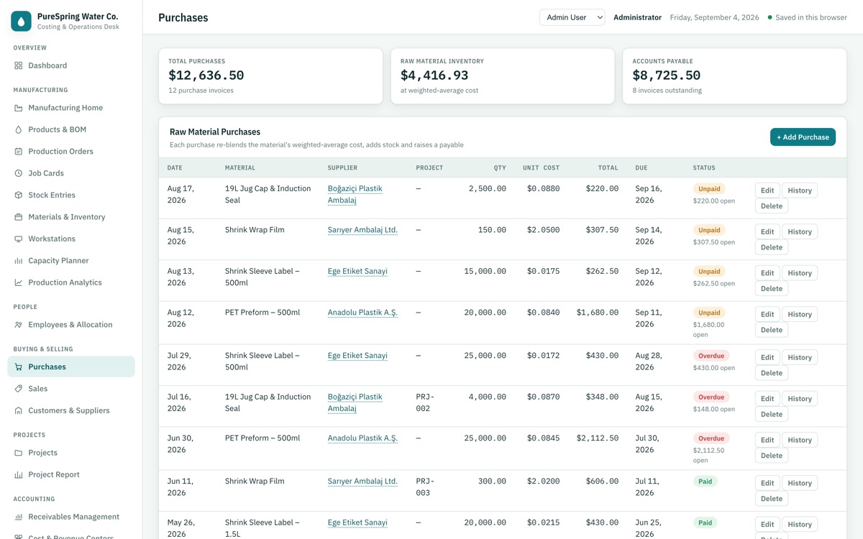
Task: Click the Overdue badge for Jul 29 purchase
Action: point(711,356)
